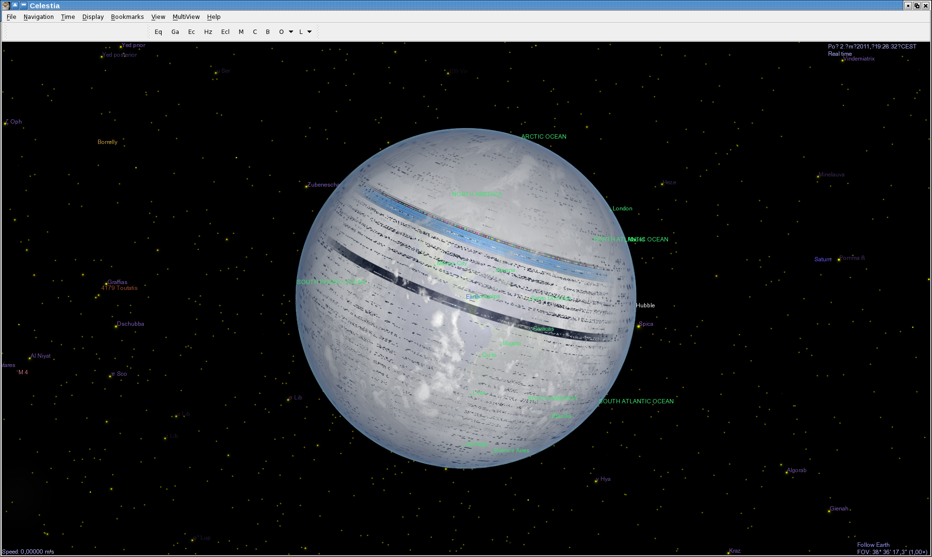Open the Navigation menu
The height and width of the screenshot is (557, 932).
click(38, 16)
